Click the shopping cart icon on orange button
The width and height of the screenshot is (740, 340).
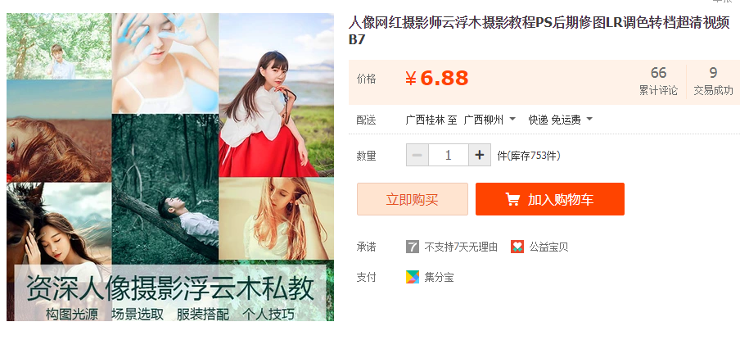512,199
